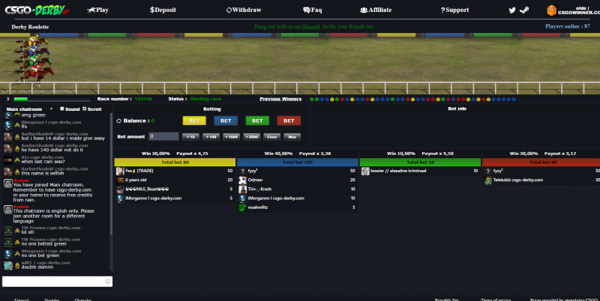Click iMorgannn avatar in blue column
Screen dimensions: 600x301
(242, 198)
